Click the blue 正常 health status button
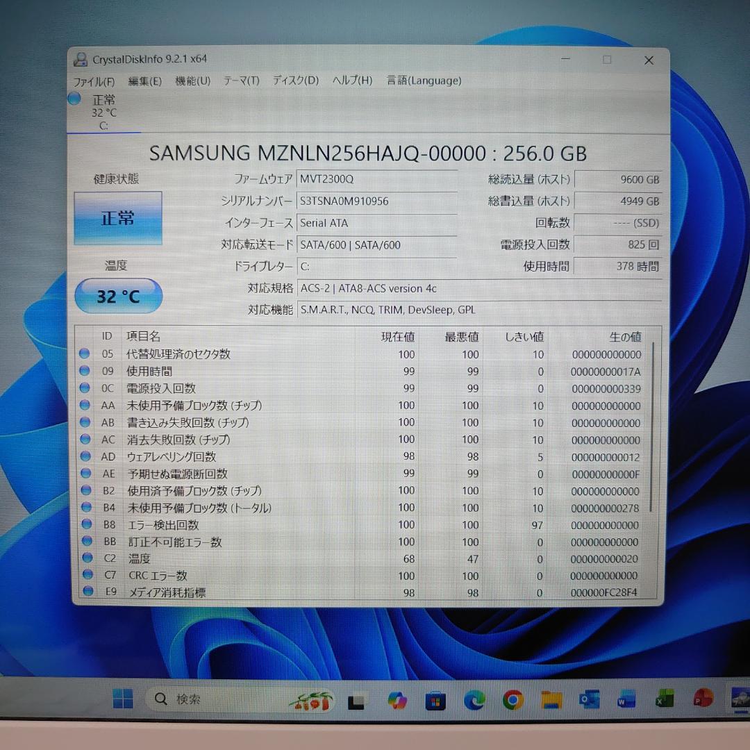 coord(117,217)
